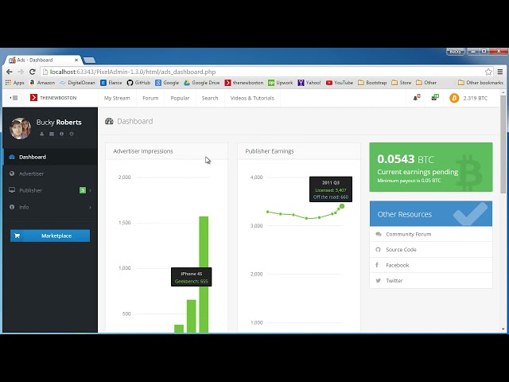Image resolution: width=509 pixels, height=382 pixels.
Task: Click the Advertiser Impressions panel title
Action: tap(143, 151)
